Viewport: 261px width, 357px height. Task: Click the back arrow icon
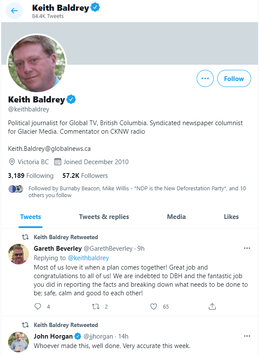coord(14,11)
